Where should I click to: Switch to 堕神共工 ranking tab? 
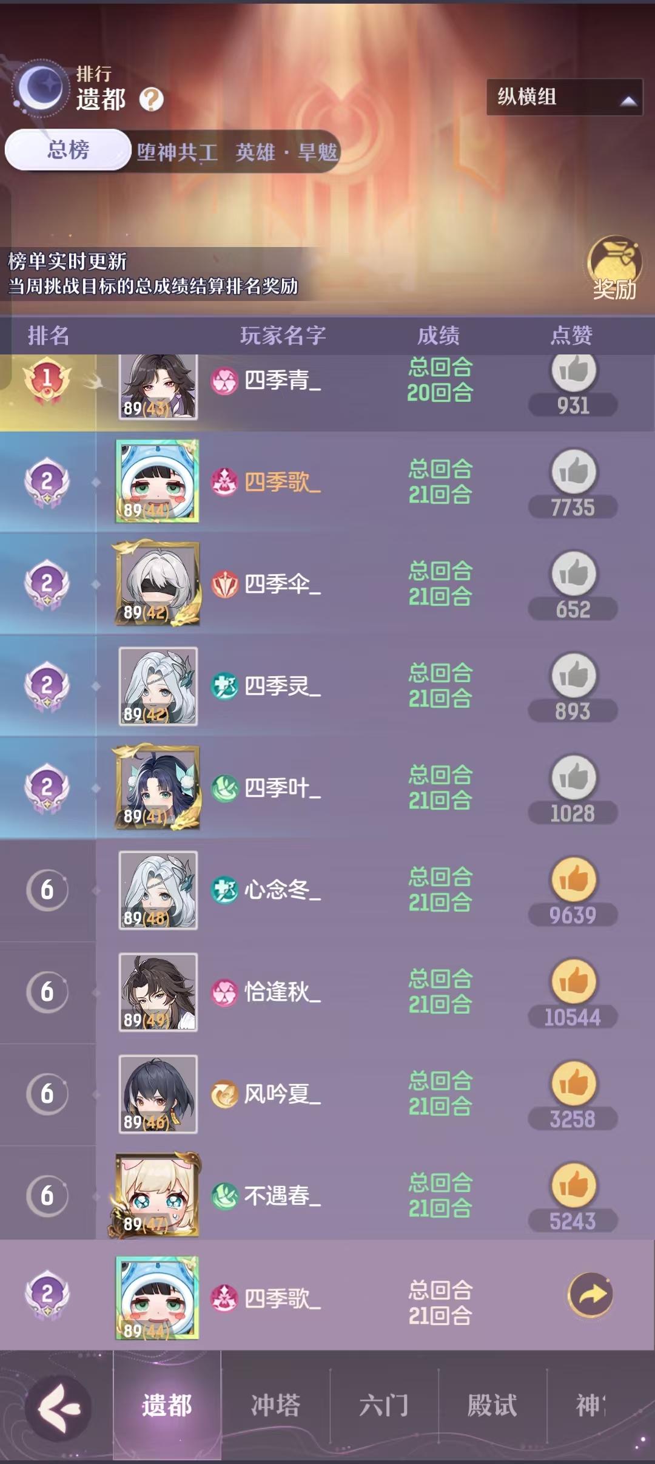177,152
